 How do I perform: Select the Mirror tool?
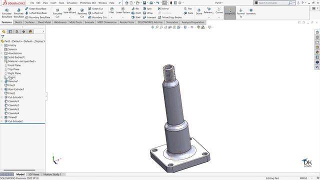click(163, 8)
